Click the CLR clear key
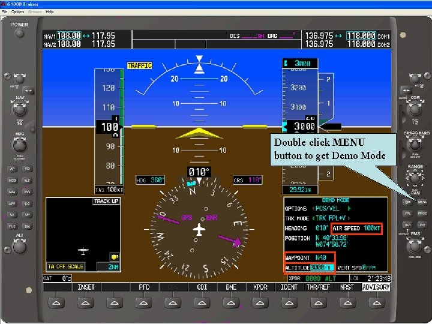The width and height of the screenshot is (432, 324). pos(407,225)
